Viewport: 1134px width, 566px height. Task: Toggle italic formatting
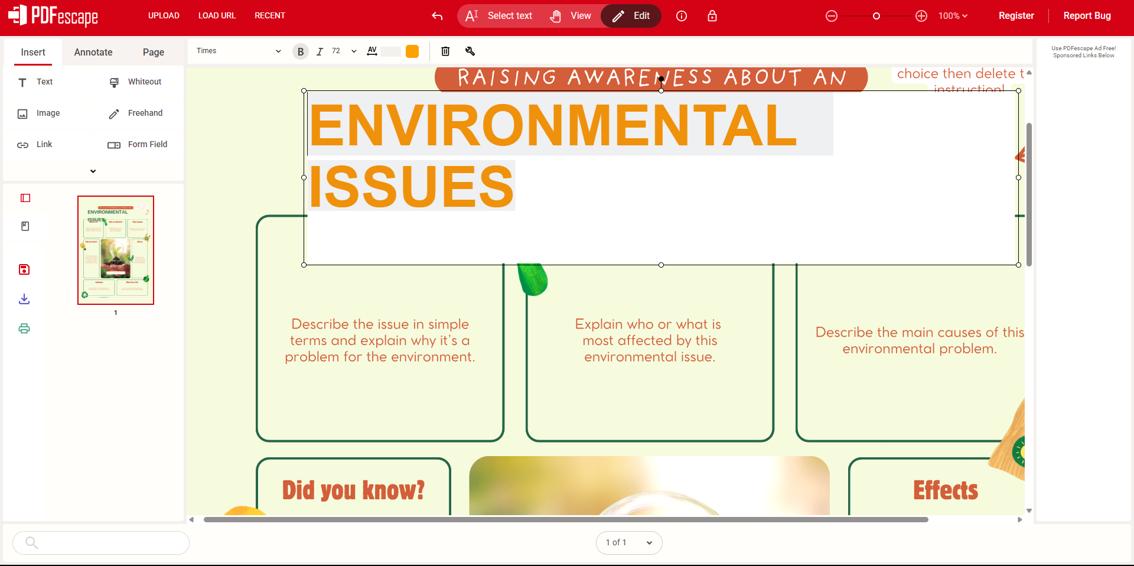coord(320,51)
